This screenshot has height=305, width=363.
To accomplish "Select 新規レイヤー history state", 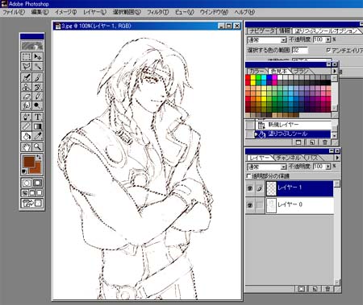I will [x=294, y=125].
